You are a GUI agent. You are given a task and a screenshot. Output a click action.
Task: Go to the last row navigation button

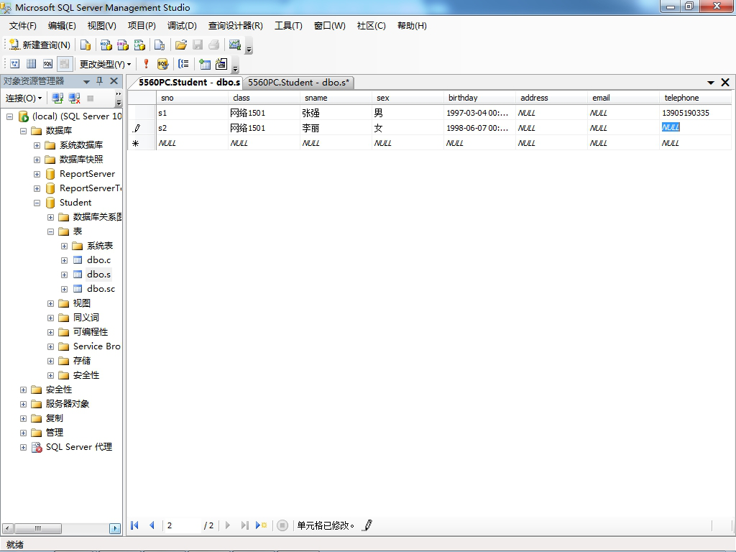[244, 525]
